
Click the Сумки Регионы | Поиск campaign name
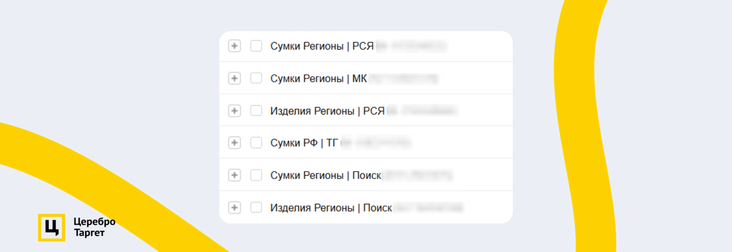tap(326, 175)
